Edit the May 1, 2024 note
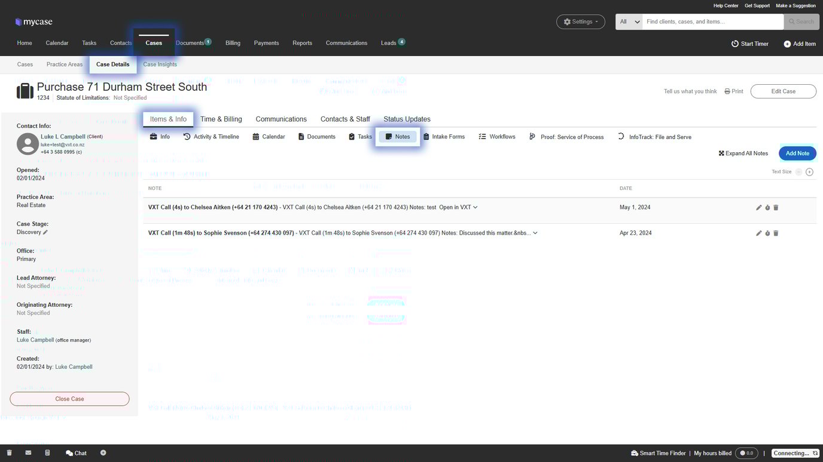The image size is (823, 462). [758, 208]
